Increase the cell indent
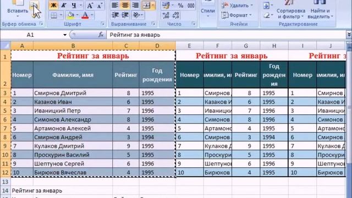Viewport: 352px width, 198px height. point(125,15)
